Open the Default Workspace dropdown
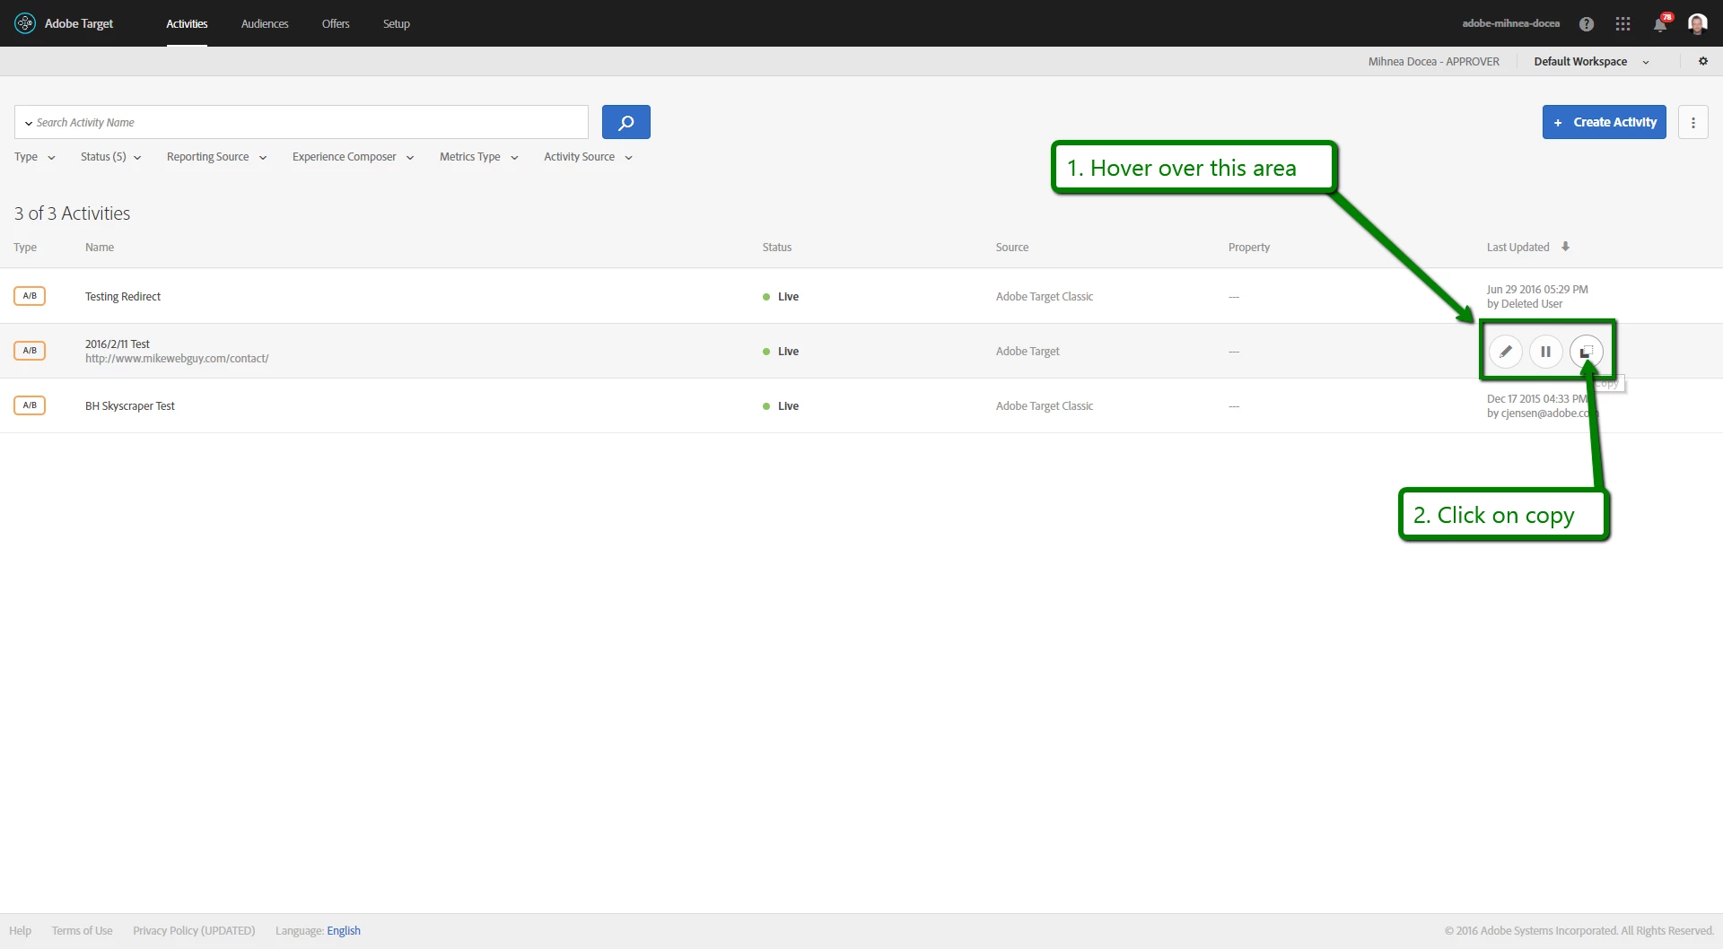This screenshot has width=1723, height=949. pyautogui.click(x=1592, y=62)
